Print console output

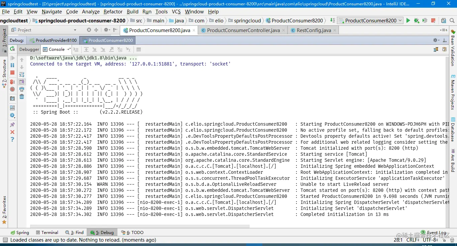coord(22,89)
